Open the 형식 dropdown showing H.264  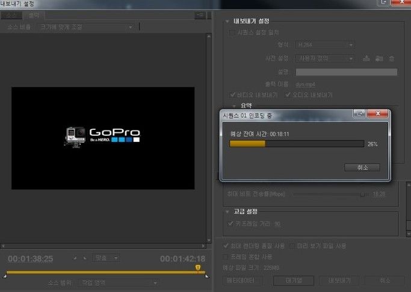pos(325,44)
